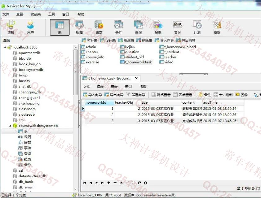Switch to 表单查看 (Form View)
This screenshot has height=198, width=261.
pyautogui.click(x=183, y=95)
